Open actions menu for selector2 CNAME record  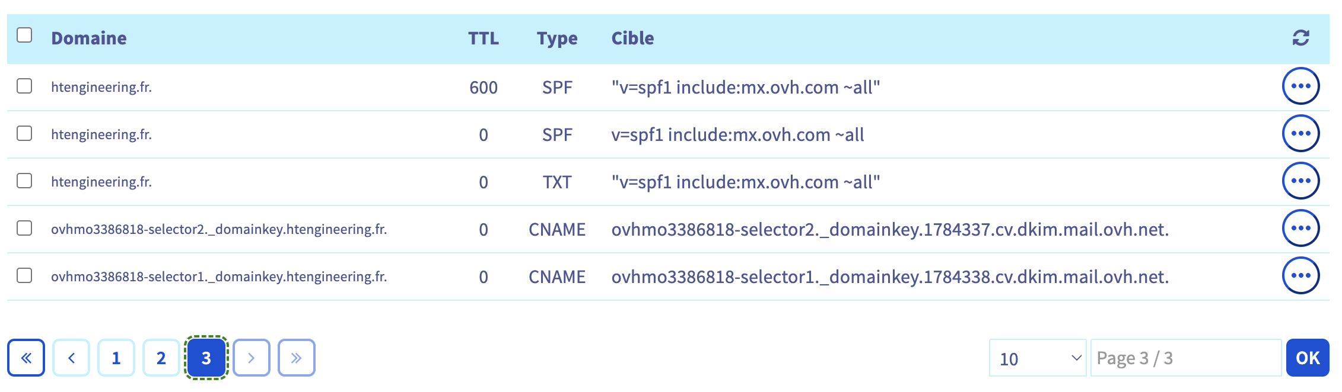click(x=1300, y=228)
